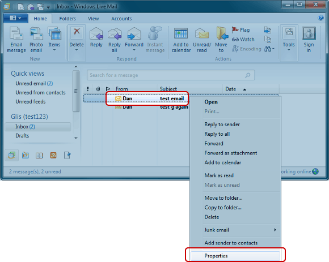Switch to Contacts view shortcut icon
This screenshot has width=329, height=262.
[39, 155]
